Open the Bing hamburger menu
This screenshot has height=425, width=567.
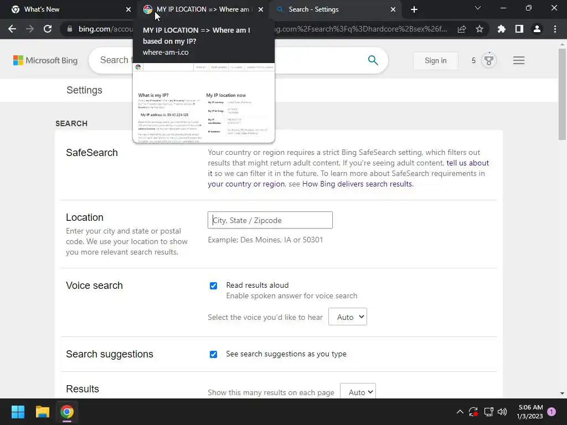(518, 60)
